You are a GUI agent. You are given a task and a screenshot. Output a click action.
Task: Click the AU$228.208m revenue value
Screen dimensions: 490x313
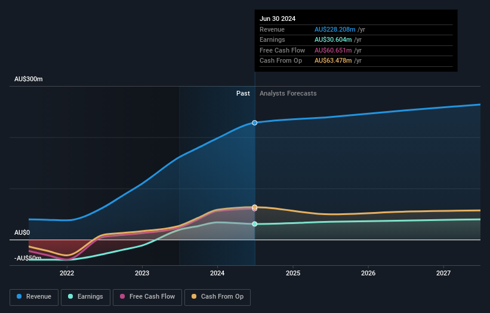pyautogui.click(x=335, y=29)
